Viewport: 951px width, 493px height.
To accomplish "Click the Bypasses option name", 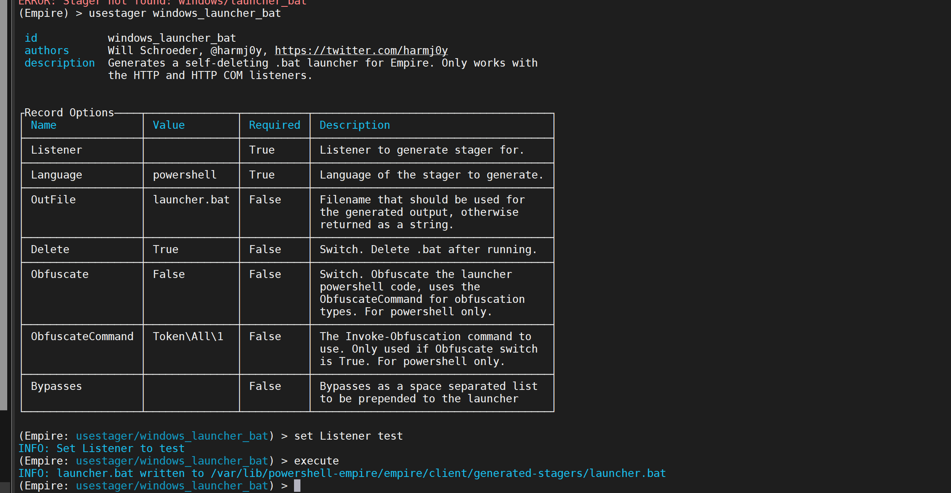I will pyautogui.click(x=57, y=386).
